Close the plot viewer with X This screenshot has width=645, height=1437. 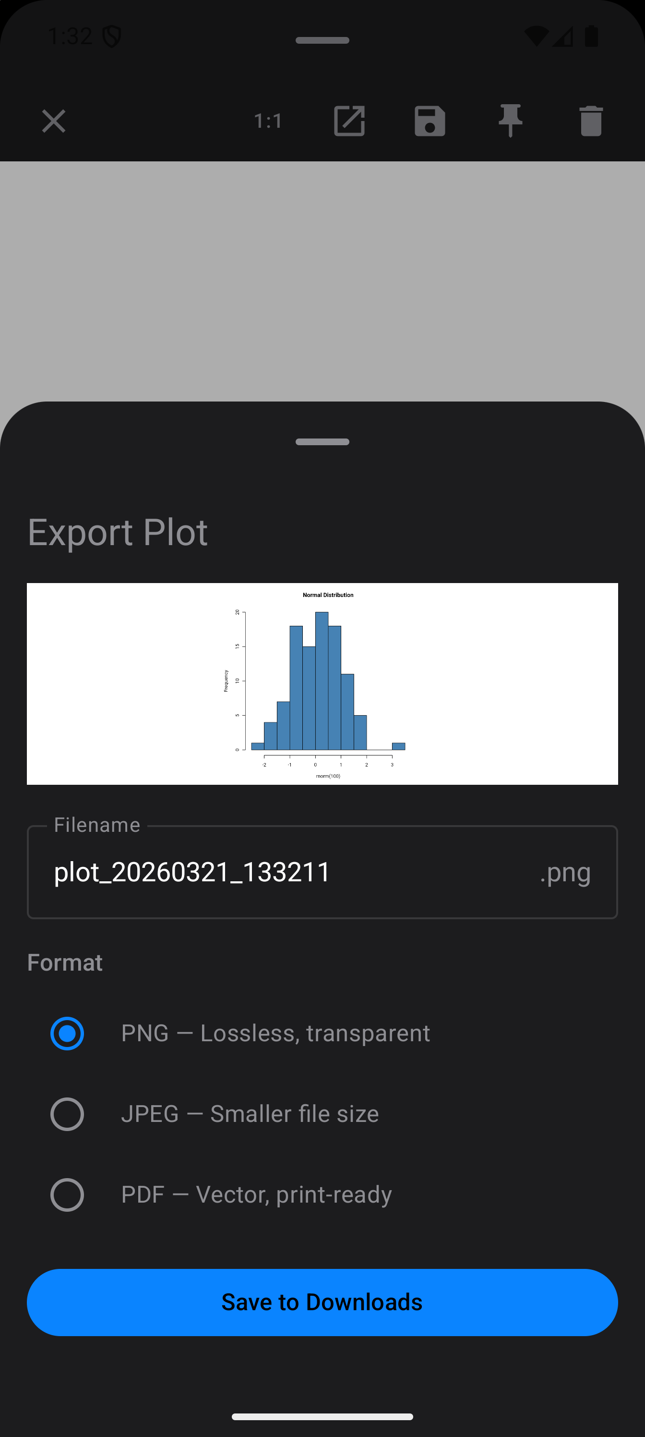click(x=54, y=121)
